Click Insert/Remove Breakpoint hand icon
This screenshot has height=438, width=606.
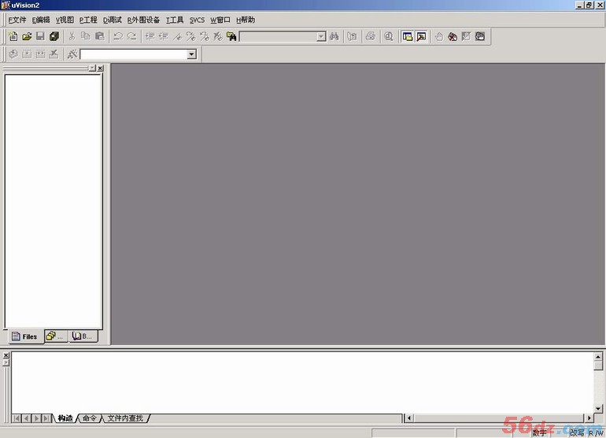(439, 36)
